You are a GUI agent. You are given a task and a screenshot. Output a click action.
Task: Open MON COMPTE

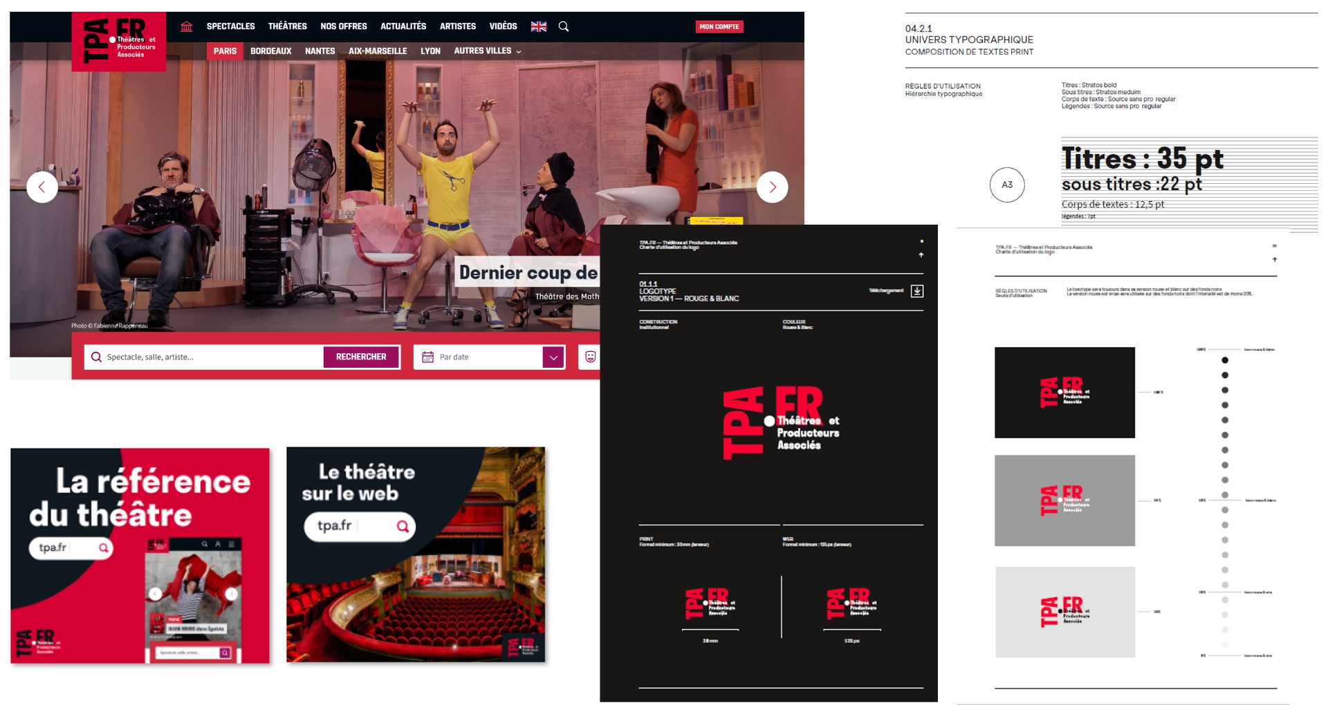point(720,26)
